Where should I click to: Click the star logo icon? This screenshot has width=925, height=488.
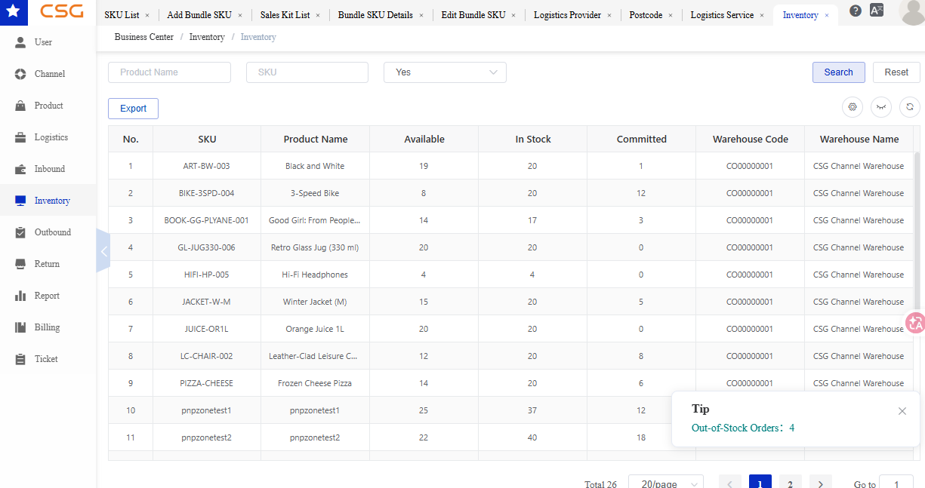coord(14,11)
